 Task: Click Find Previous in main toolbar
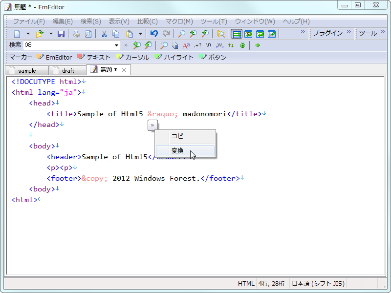tap(193, 34)
